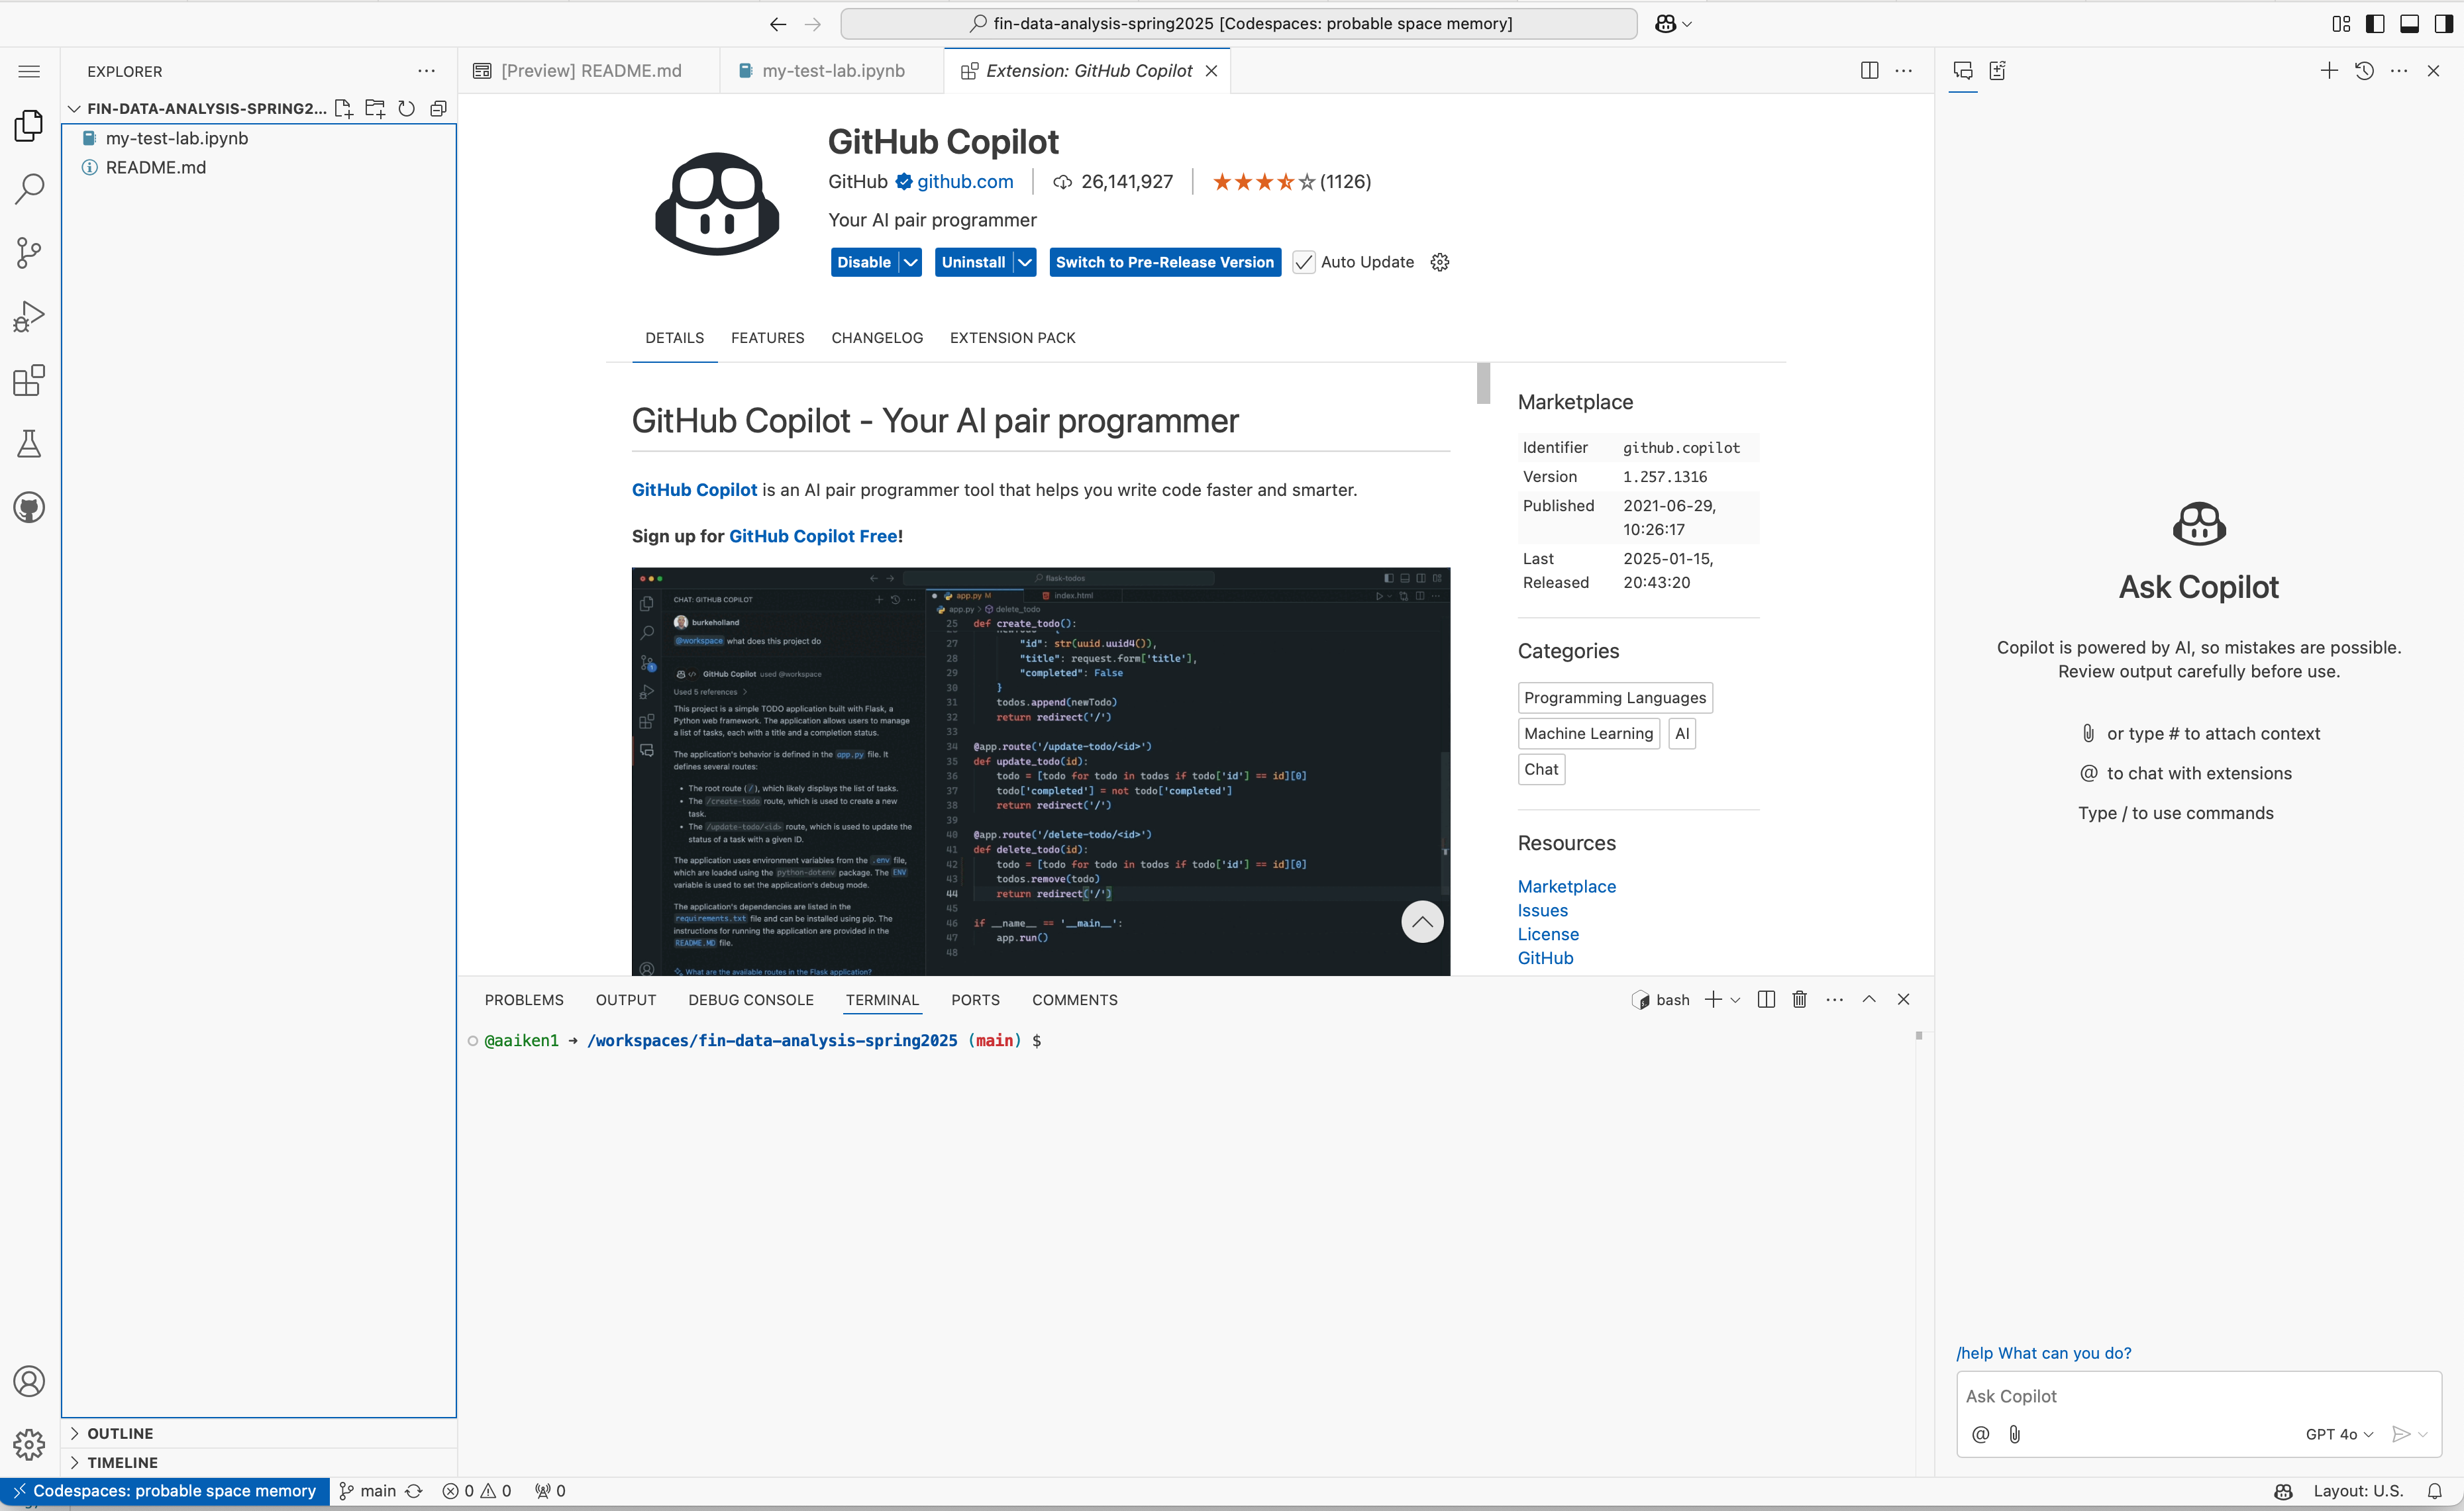Screen dimensions: 2464x1511
Task: Open the GitHub Copilot Free link
Action: click(813, 536)
